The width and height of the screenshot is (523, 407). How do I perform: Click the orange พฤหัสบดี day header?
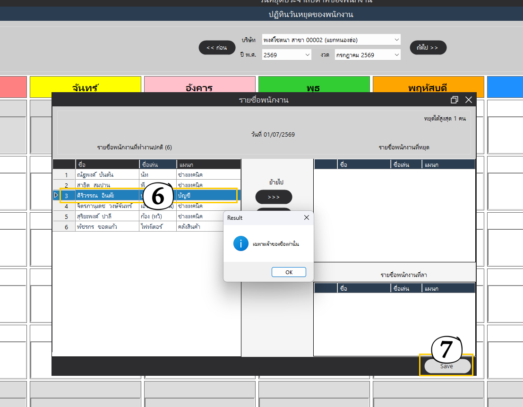[428, 87]
